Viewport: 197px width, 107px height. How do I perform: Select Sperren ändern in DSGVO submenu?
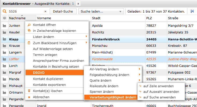tap(102, 92)
